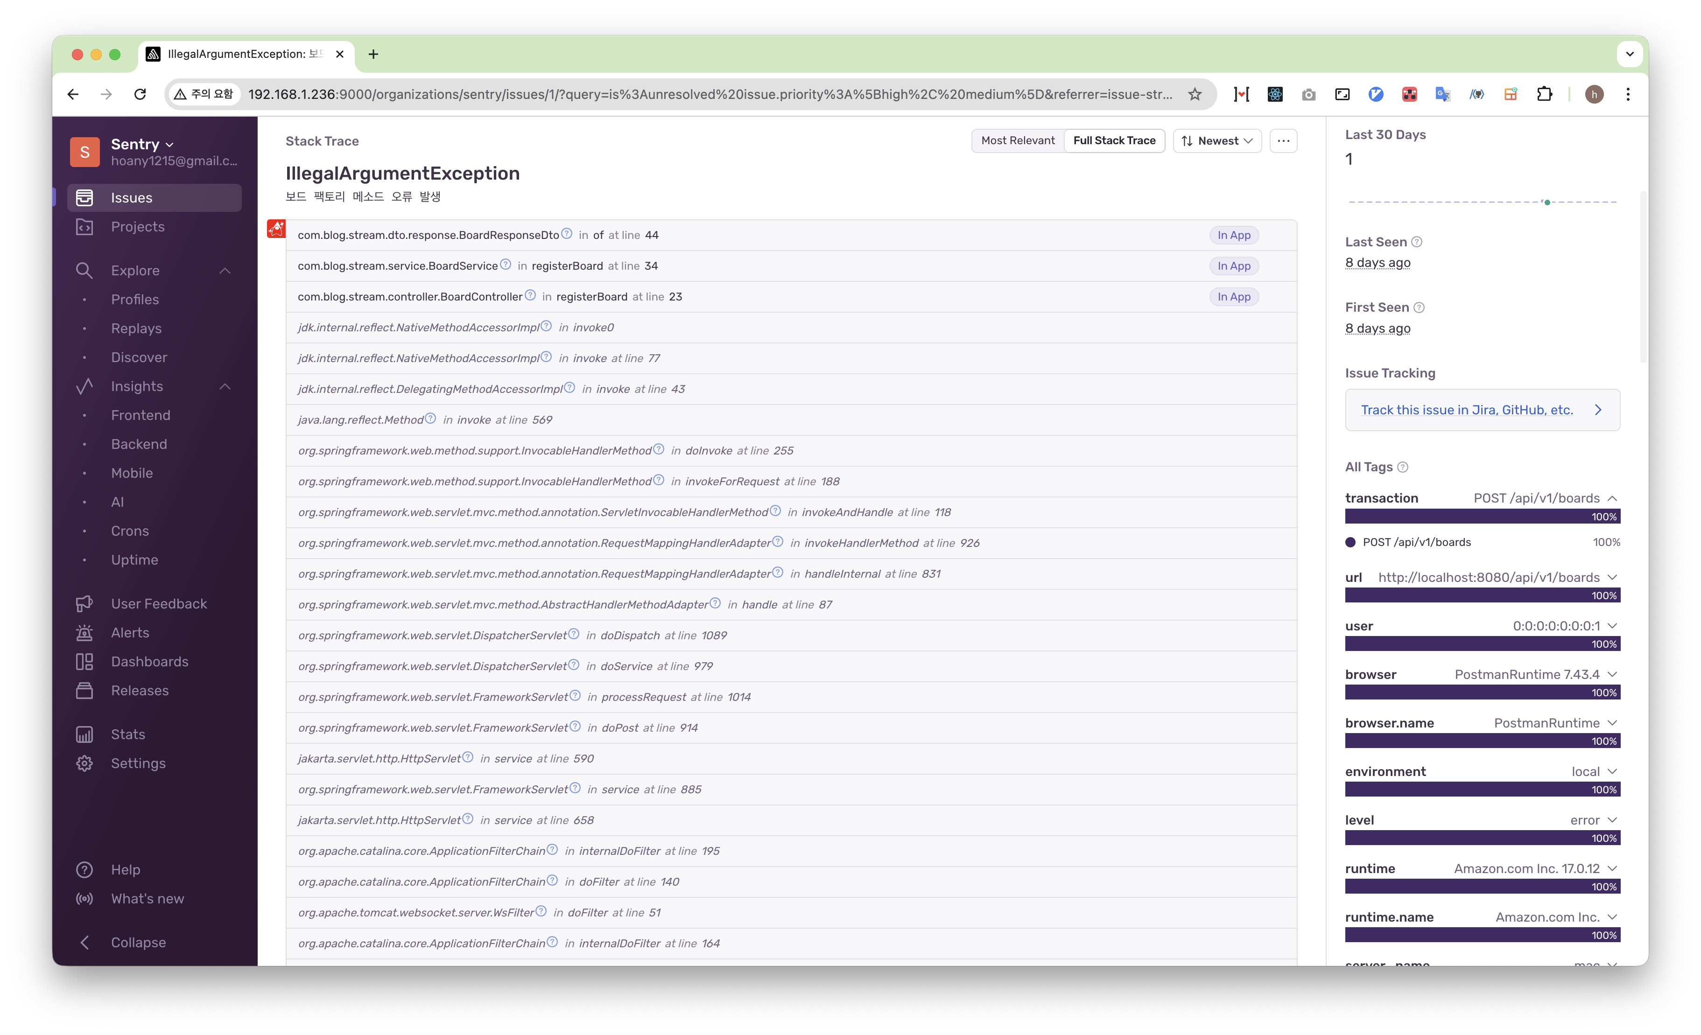Open the Issues sidebar icon
Image resolution: width=1701 pixels, height=1035 pixels.
(84, 197)
